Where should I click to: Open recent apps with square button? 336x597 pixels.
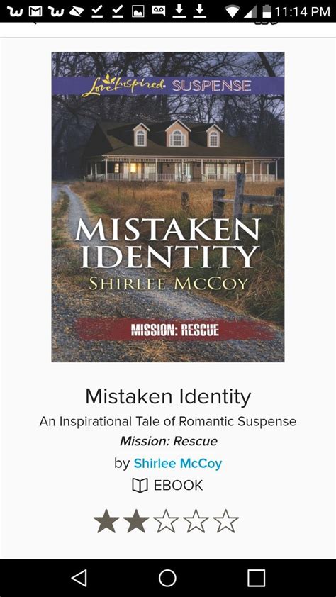click(256, 578)
